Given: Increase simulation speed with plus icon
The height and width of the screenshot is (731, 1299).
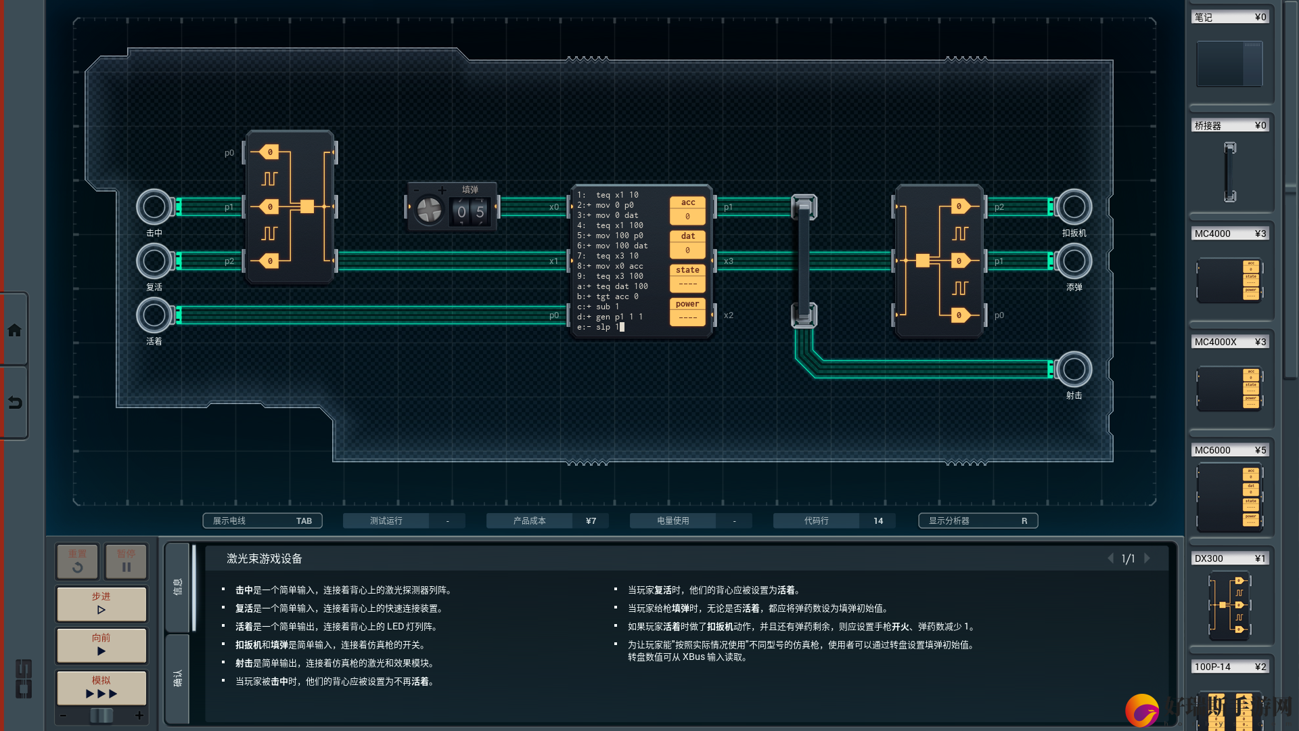Looking at the screenshot, I should tap(139, 715).
